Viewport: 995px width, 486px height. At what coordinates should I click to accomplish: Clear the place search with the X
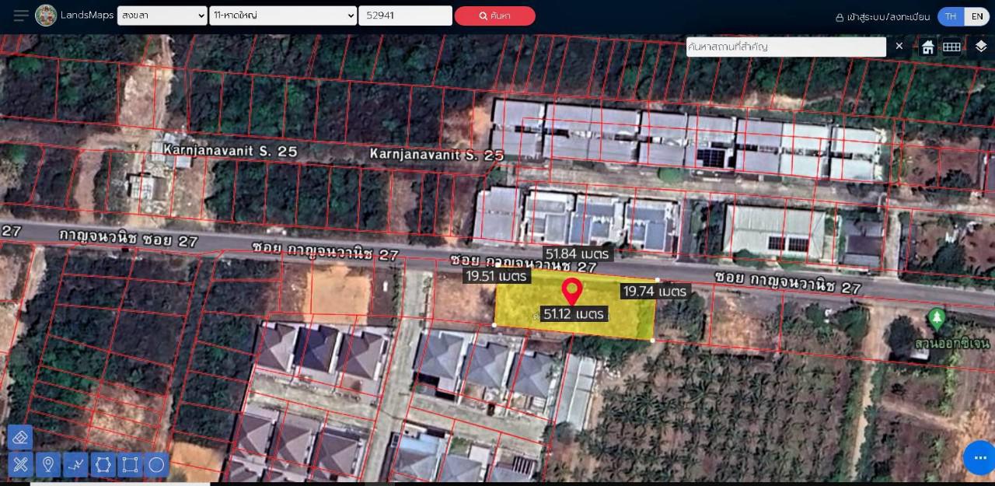point(899,47)
